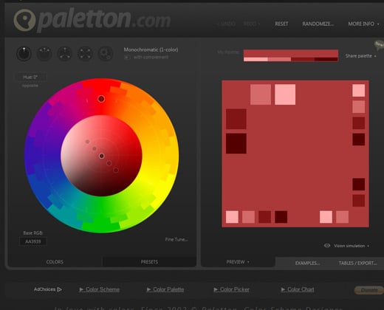Click the UNDO button

click(227, 24)
